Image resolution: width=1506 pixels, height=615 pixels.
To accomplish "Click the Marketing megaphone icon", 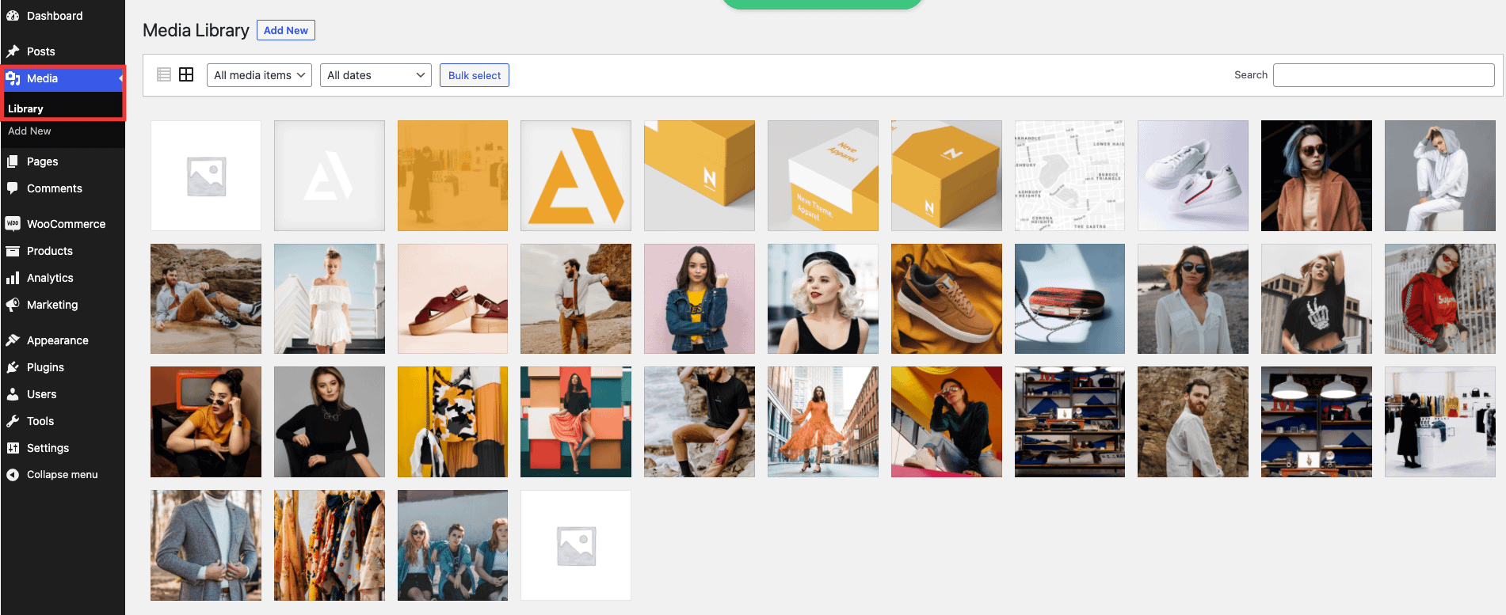I will click(13, 305).
